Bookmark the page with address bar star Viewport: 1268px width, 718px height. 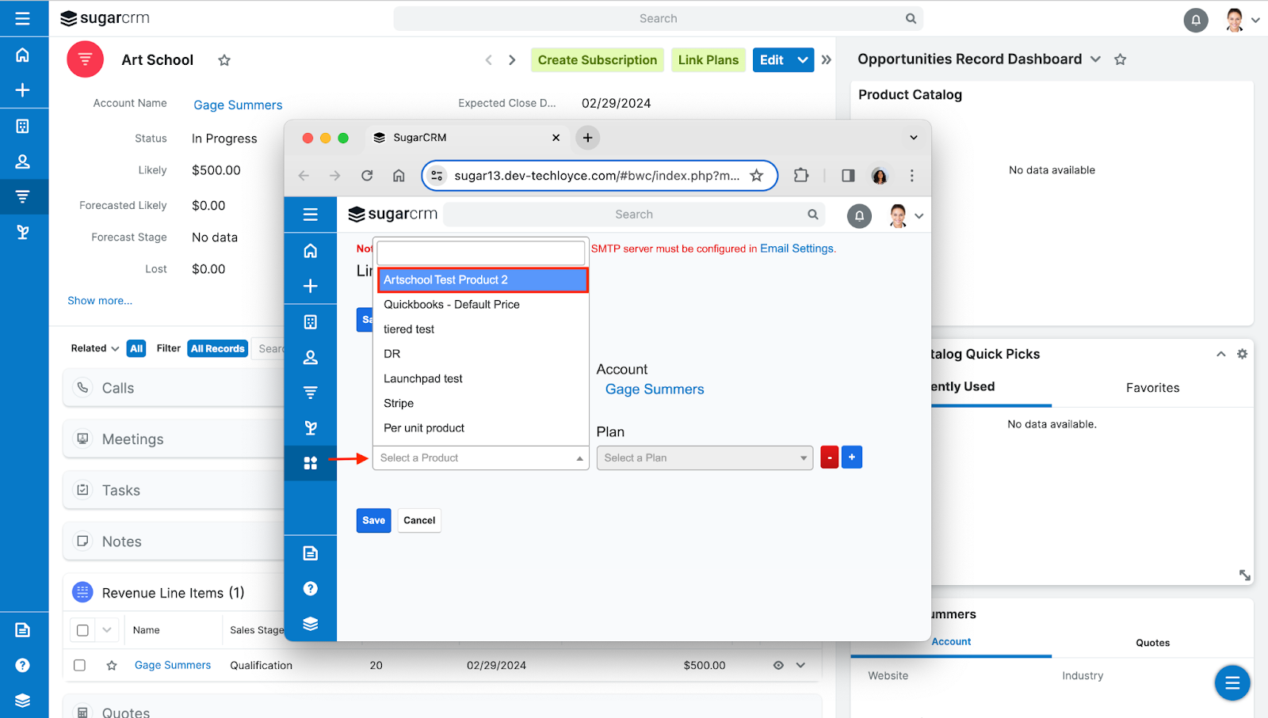tap(757, 176)
